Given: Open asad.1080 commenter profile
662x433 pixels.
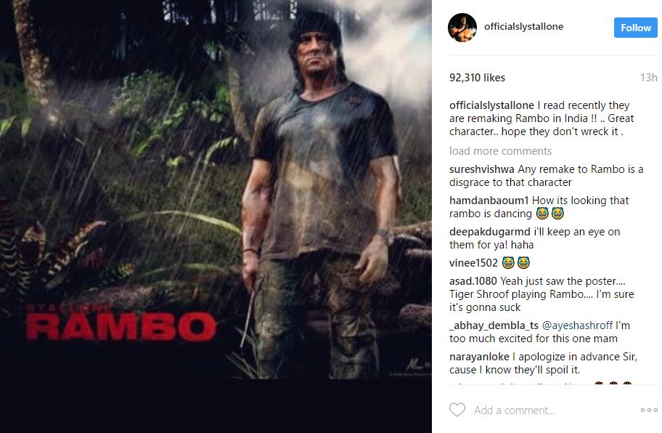Looking at the screenshot, I should (473, 281).
